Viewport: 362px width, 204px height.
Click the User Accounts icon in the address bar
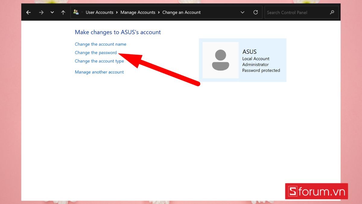coord(76,12)
